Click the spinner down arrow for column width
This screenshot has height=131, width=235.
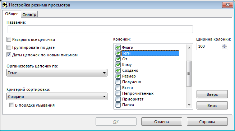pos(224,48)
